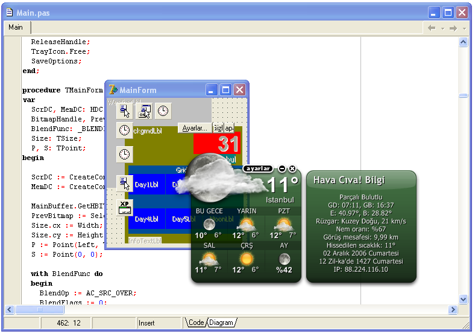This screenshot has width=475, height=334.
Task: Select the timer component next to the OK dialog icon
Action: pyautogui.click(x=163, y=111)
